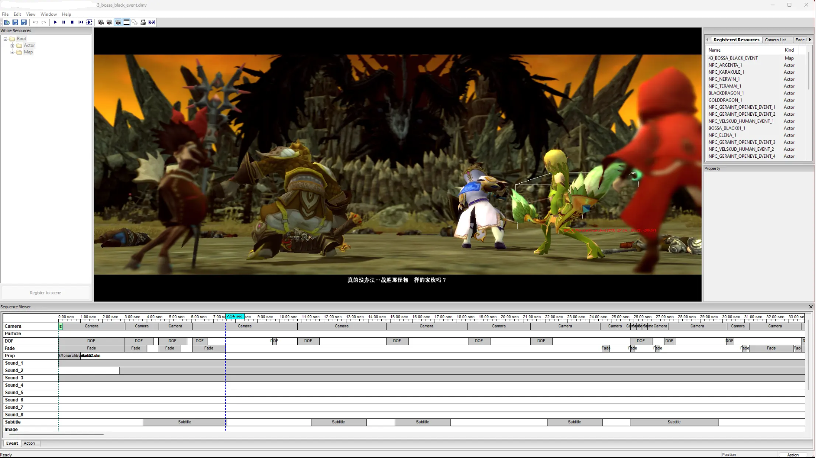816x458 pixels.
Task: Stop playback with the stop icon
Action: click(72, 22)
